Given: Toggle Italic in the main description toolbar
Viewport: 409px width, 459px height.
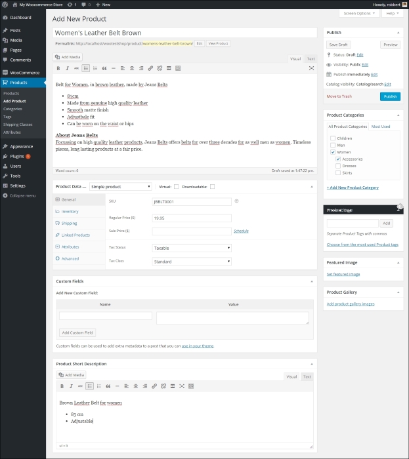Looking at the screenshot, I should 68,68.
